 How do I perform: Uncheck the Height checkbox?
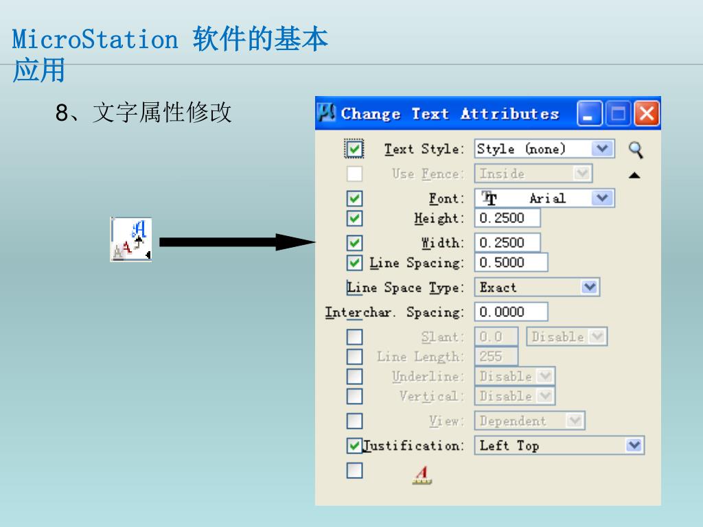(x=354, y=218)
